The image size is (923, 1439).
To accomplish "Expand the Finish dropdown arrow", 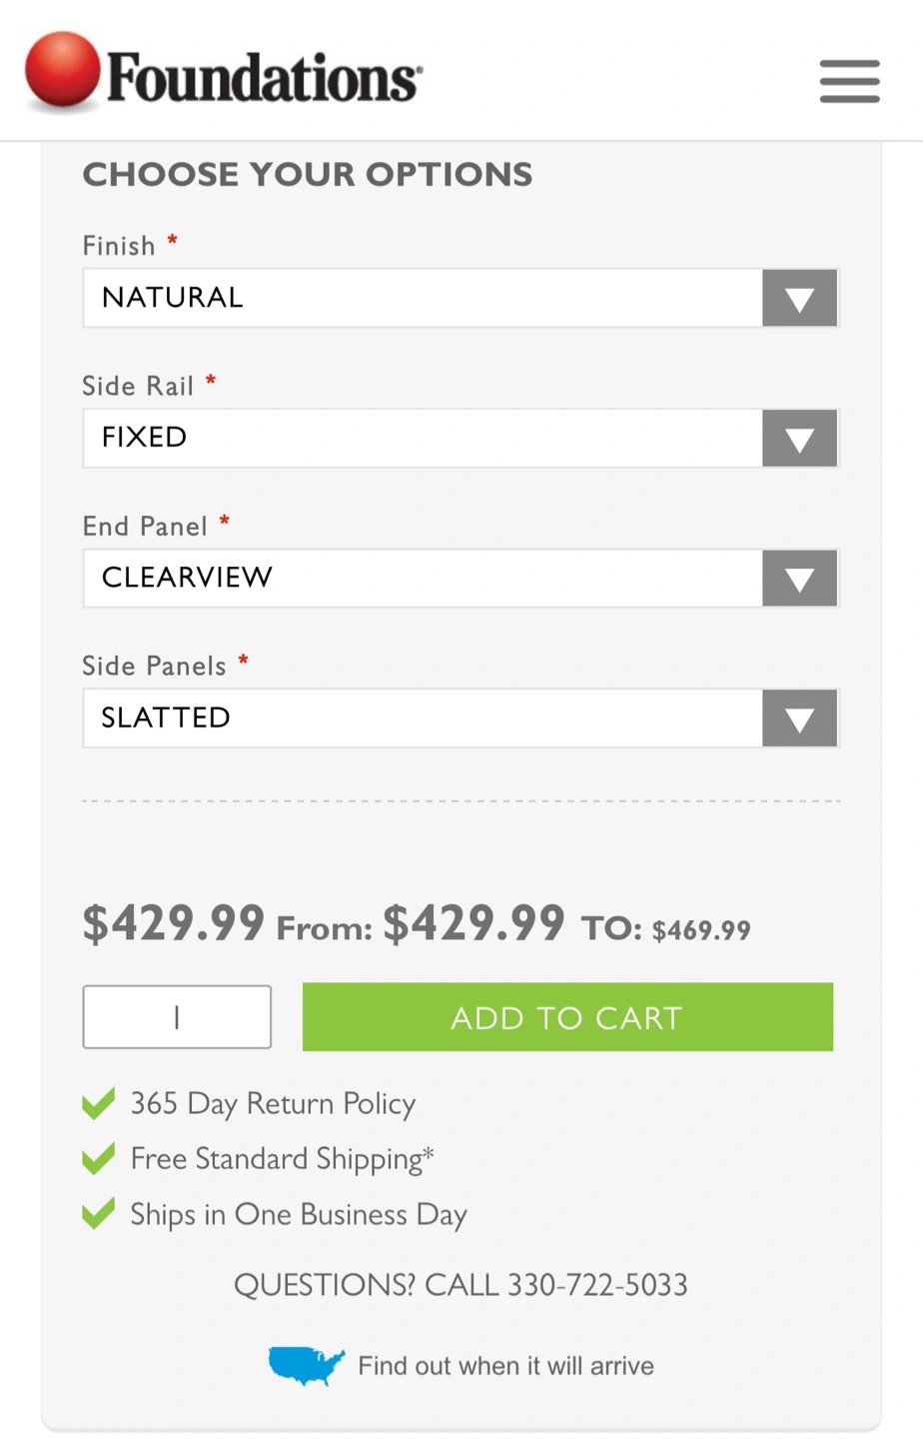I will pyautogui.click(x=799, y=298).
